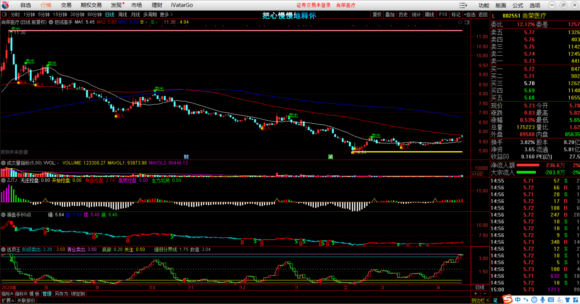Image resolution: width=580 pixels, height=304 pixels.
Task: Toggle Sogou punctuation mode icon
Action: [526, 300]
